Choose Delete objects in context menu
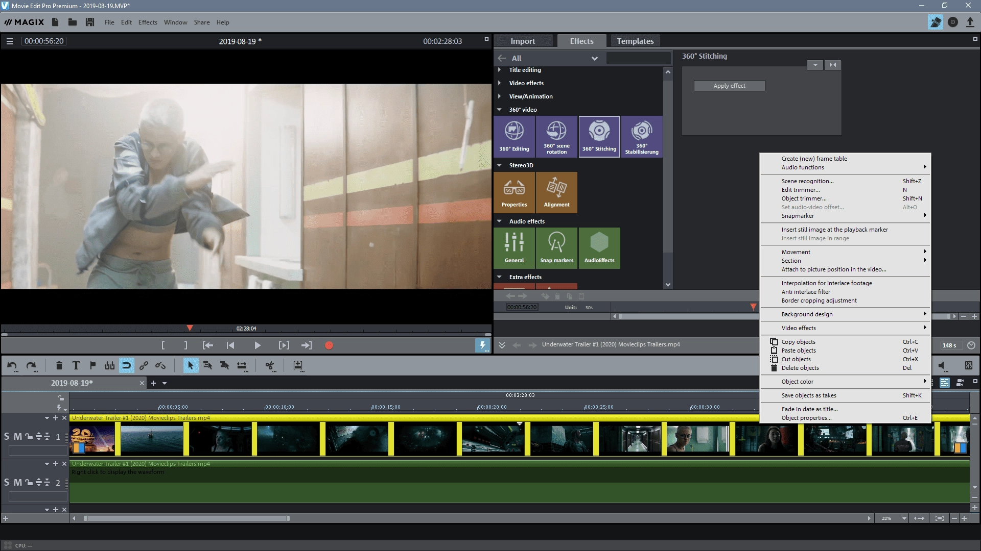Screen dimensions: 981x551 tap(845, 368)
